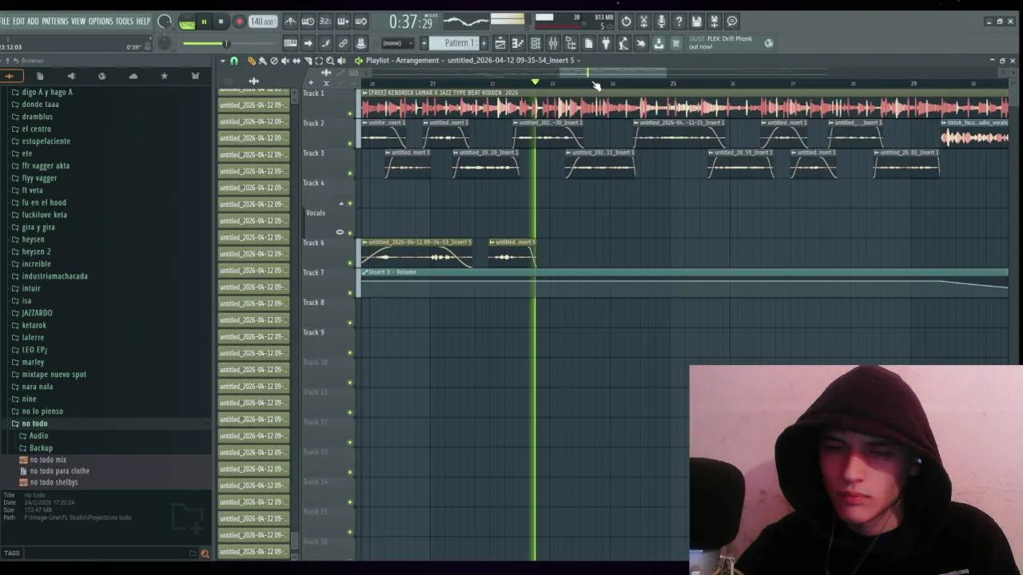This screenshot has height=575, width=1023.
Task: Click the Browser search magnifier icon
Action: coord(205,553)
